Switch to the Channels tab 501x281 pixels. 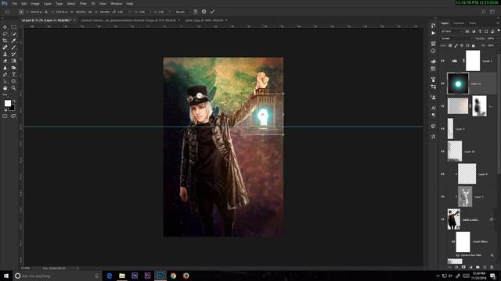(459, 23)
